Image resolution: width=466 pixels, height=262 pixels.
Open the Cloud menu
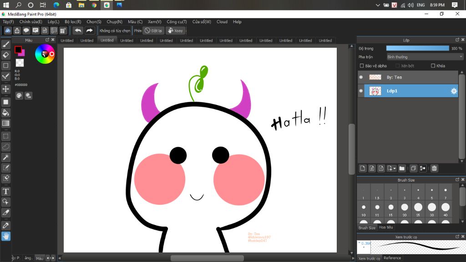[x=222, y=22]
